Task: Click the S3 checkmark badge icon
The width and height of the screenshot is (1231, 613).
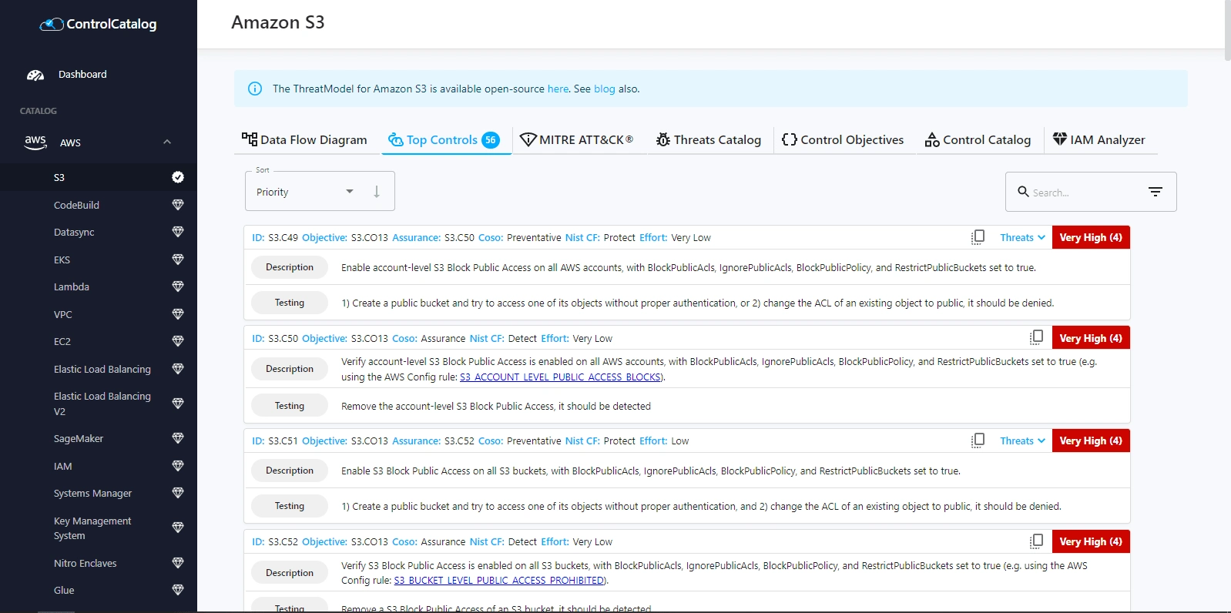Action: 178,177
